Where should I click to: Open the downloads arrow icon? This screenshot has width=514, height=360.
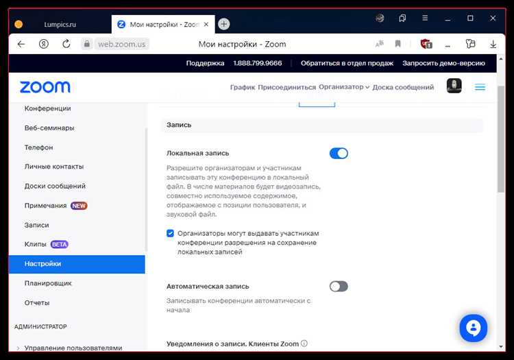tap(493, 44)
